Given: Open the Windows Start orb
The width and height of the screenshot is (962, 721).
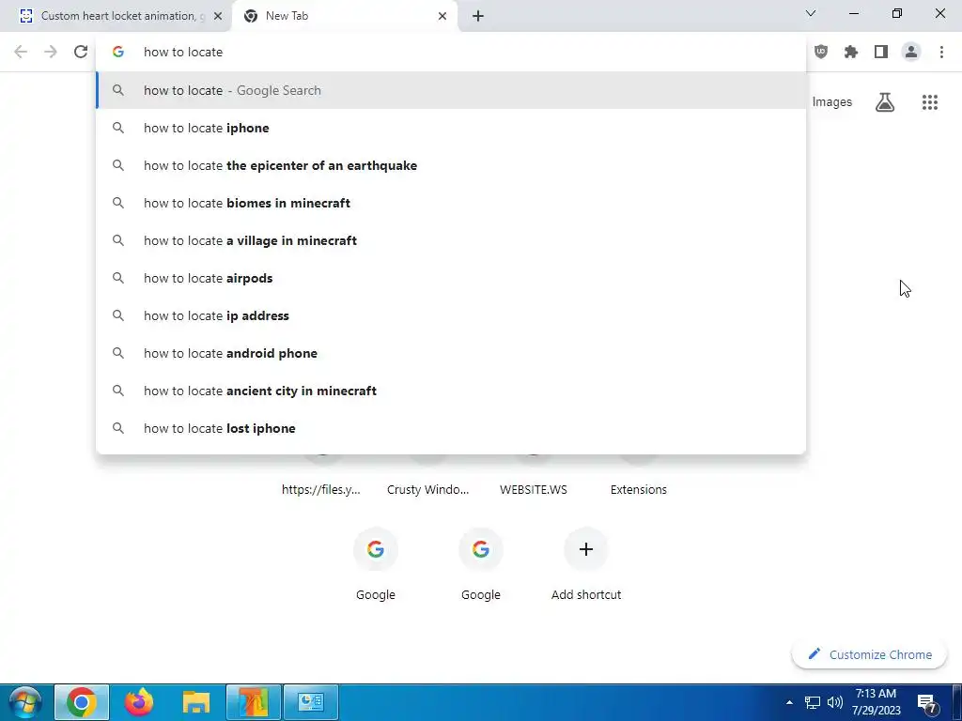Looking at the screenshot, I should click(x=24, y=702).
